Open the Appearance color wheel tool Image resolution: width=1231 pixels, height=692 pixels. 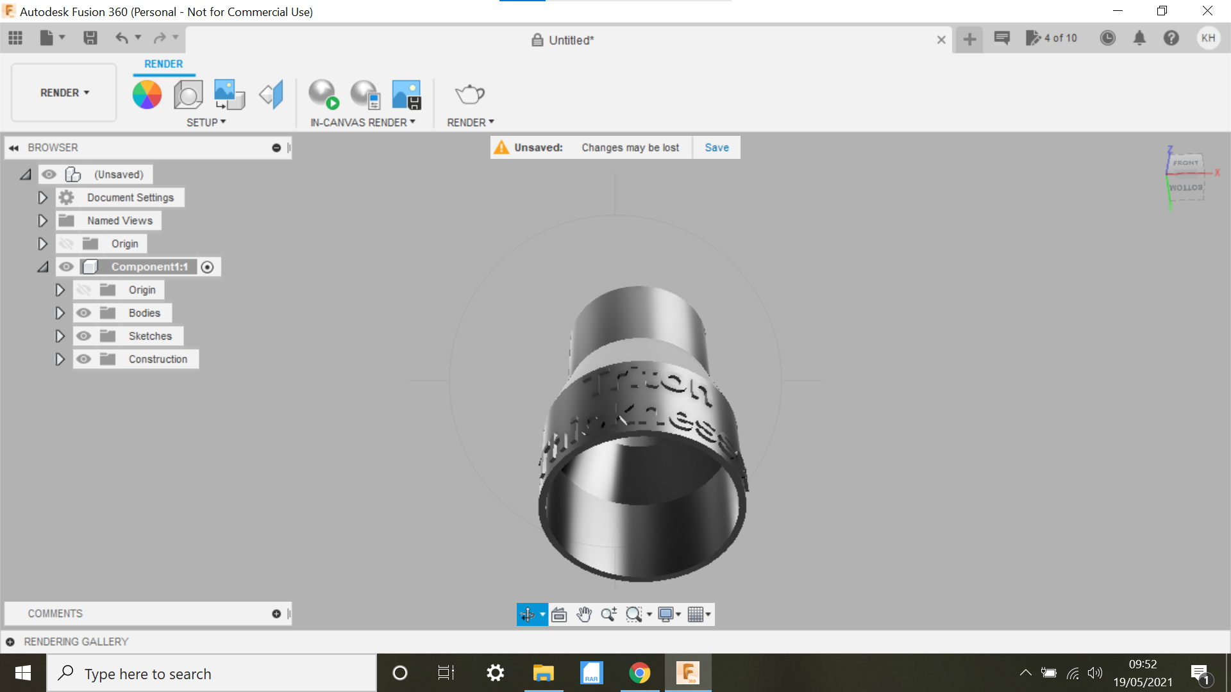(147, 94)
